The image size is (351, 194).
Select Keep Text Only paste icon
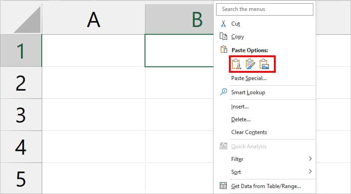pos(236,64)
